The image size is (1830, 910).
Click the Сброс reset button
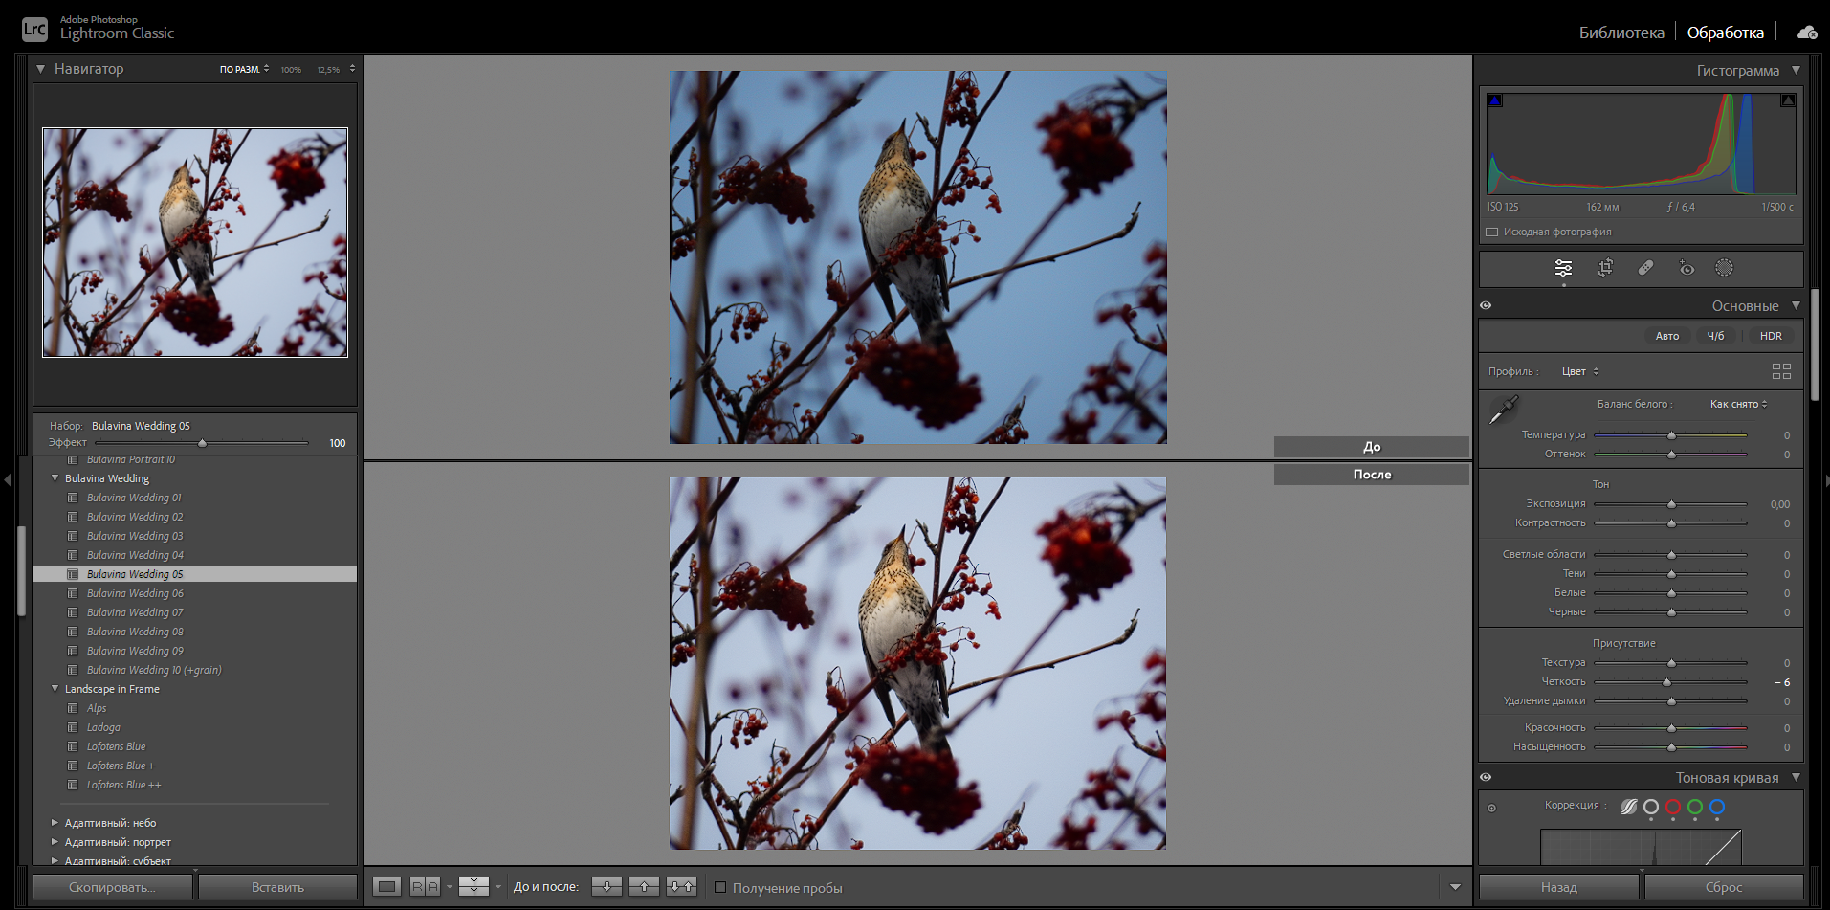[x=1724, y=887]
